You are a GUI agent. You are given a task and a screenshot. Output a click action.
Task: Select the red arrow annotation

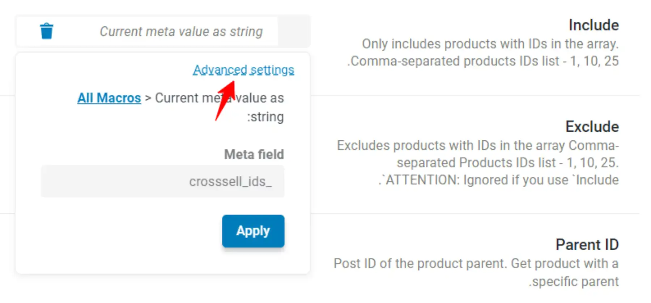225,100
